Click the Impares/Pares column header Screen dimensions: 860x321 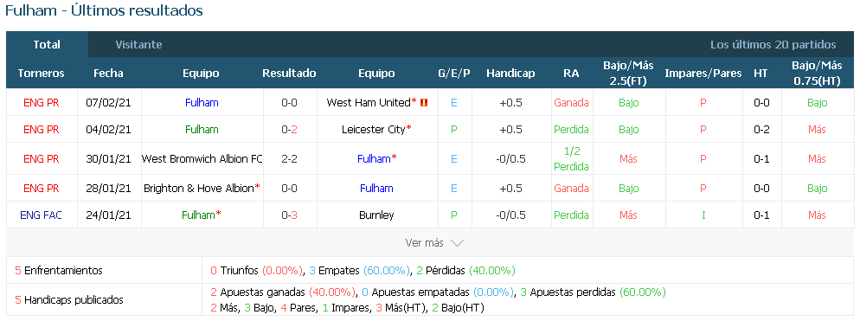pos(703,73)
